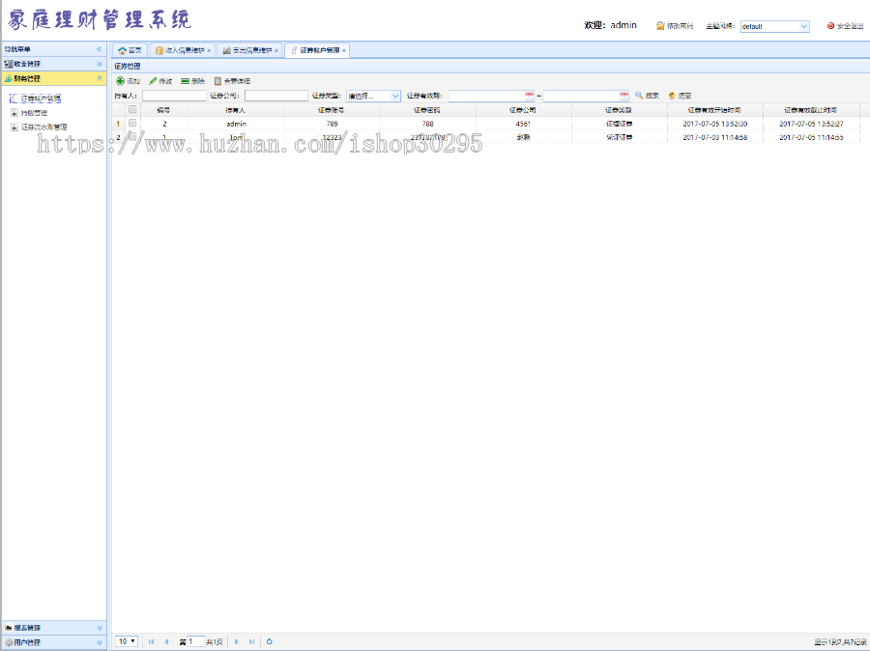870x651 pixels.
Task: Click the refresh table icon
Action: click(270, 641)
